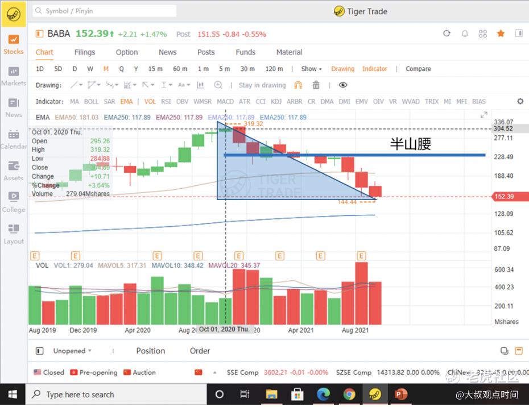Screen dimensions: 529x407
Task: Switch to the Posts tab
Action: (206, 52)
